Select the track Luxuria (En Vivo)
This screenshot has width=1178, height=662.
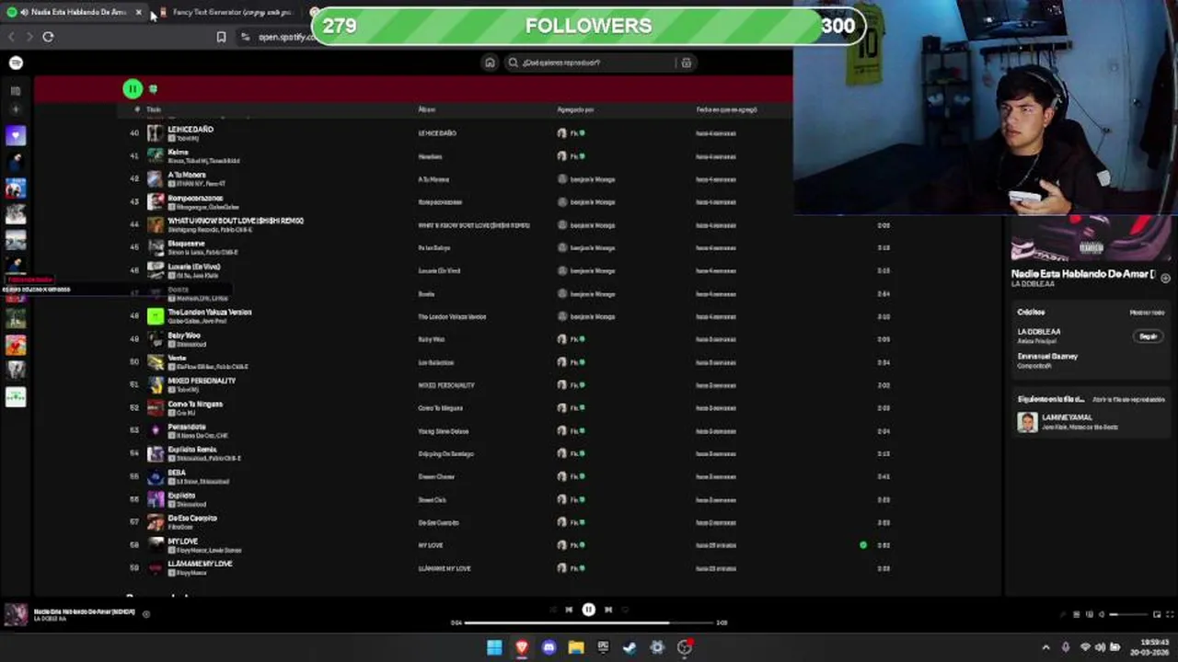pyautogui.click(x=194, y=267)
